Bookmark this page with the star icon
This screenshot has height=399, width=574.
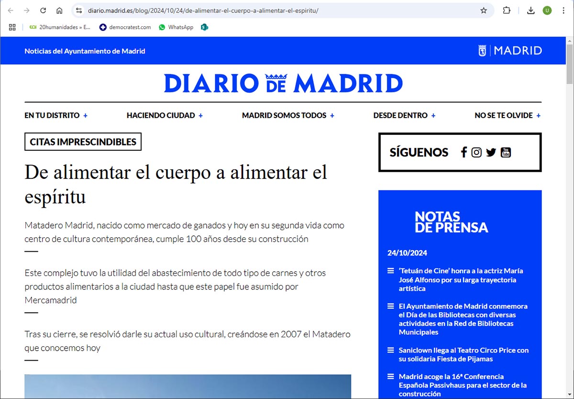click(484, 11)
